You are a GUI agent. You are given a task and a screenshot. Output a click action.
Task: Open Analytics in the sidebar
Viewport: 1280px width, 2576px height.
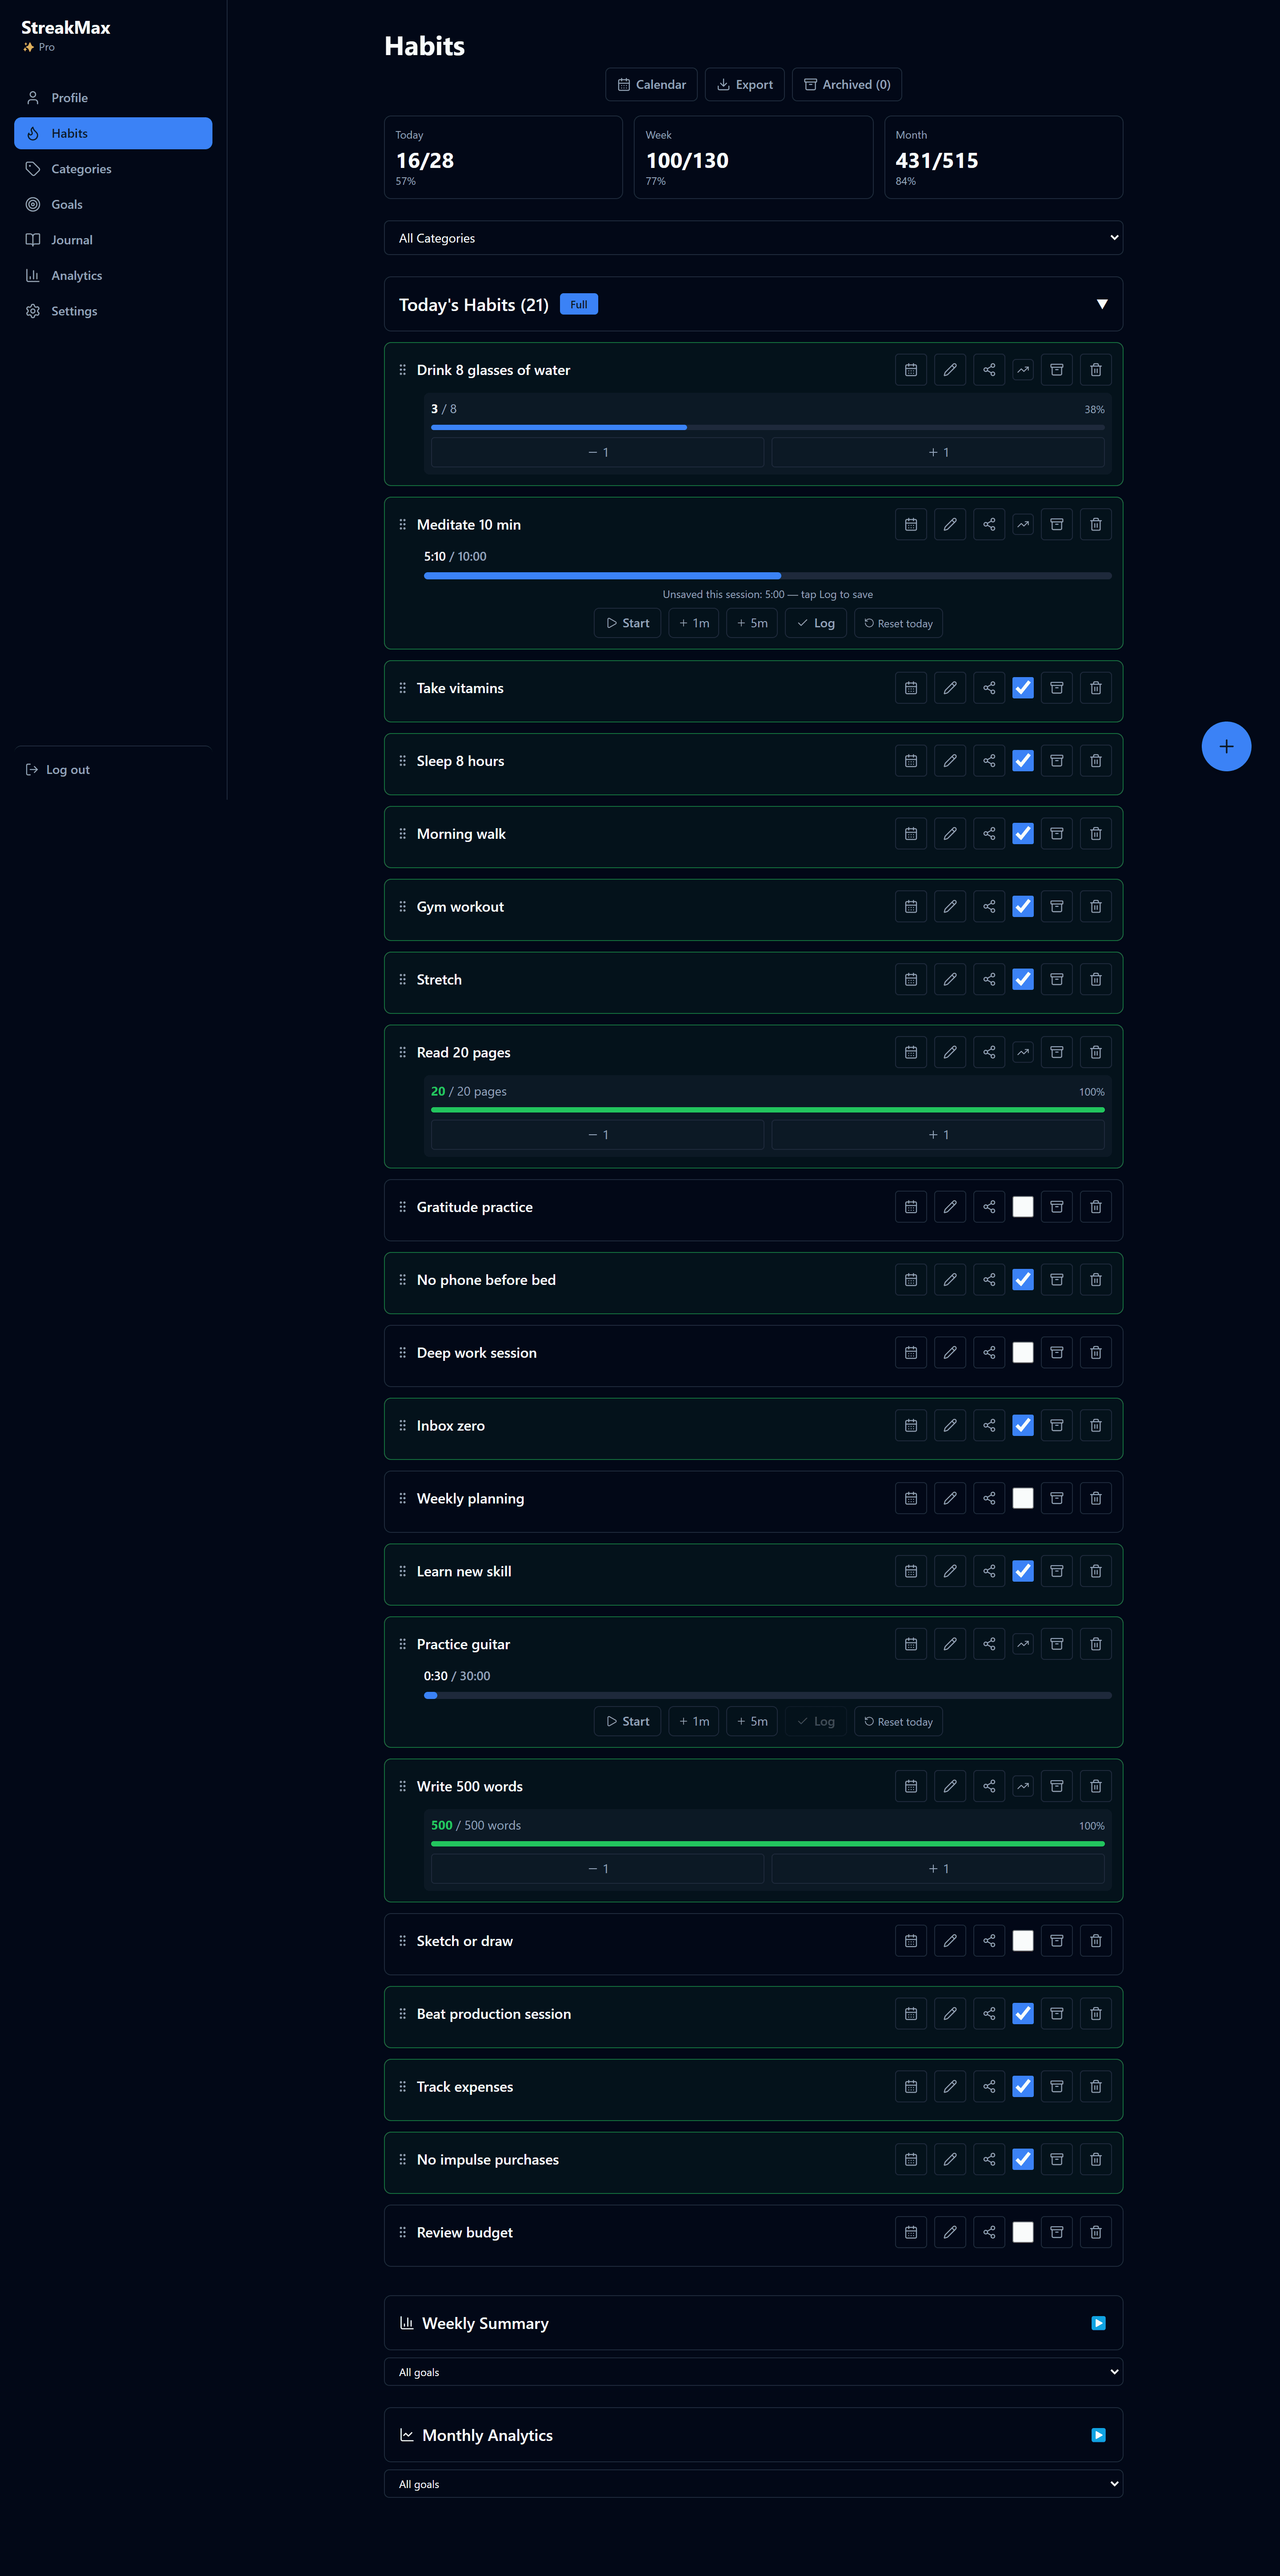coord(113,276)
